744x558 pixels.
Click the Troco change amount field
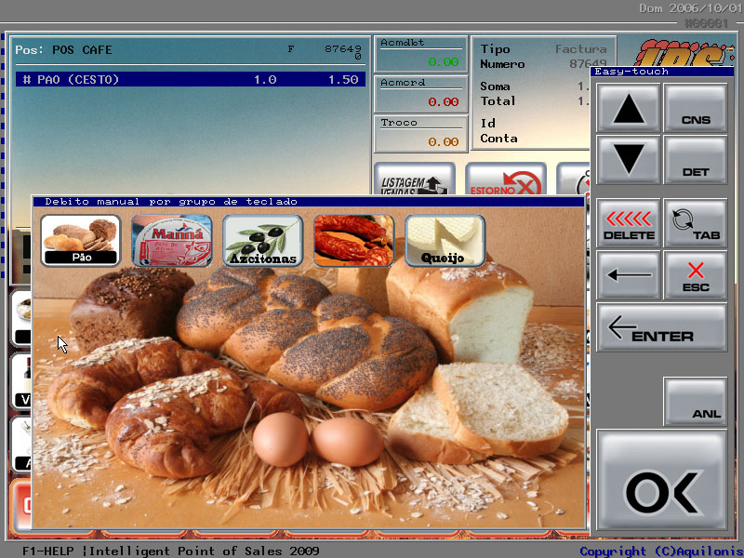point(420,134)
